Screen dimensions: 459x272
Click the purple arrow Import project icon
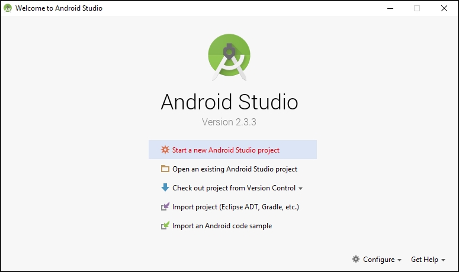click(165, 206)
